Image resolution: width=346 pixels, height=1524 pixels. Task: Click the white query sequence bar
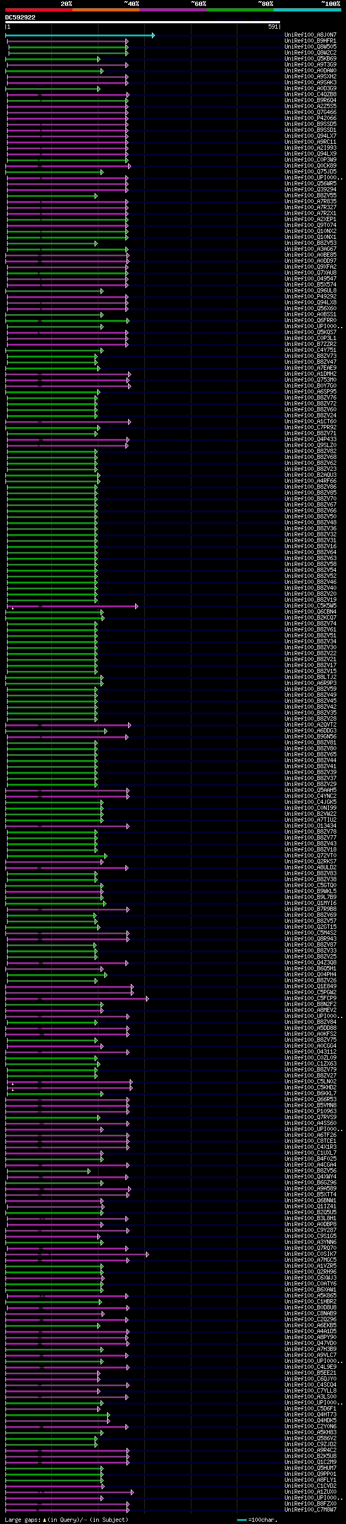(x=143, y=23)
